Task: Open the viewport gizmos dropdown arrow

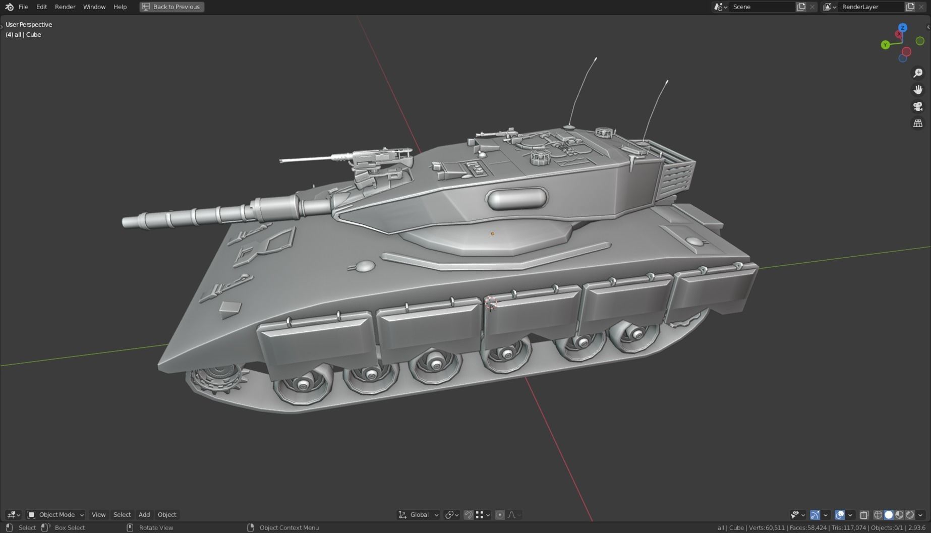Action: pos(825,514)
